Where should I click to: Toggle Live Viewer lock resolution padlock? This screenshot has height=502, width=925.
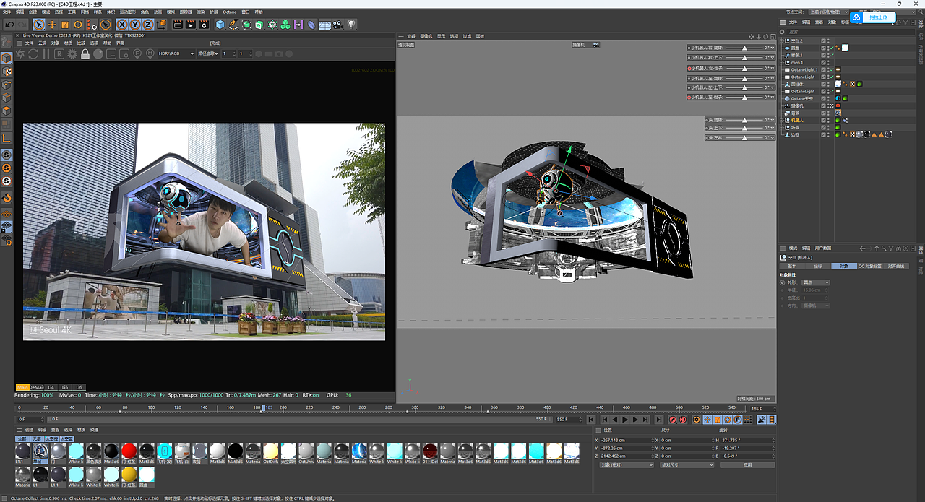click(x=85, y=53)
